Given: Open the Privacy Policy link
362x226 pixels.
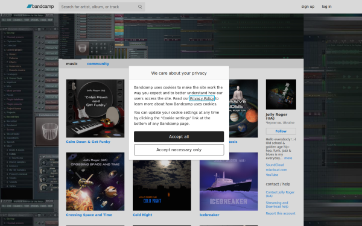Looking at the screenshot, I should coord(202,98).
